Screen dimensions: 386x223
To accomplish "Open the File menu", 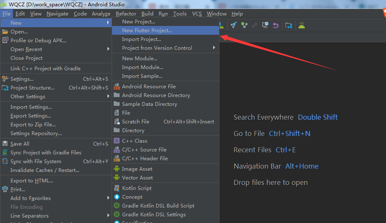I will 6,14.
